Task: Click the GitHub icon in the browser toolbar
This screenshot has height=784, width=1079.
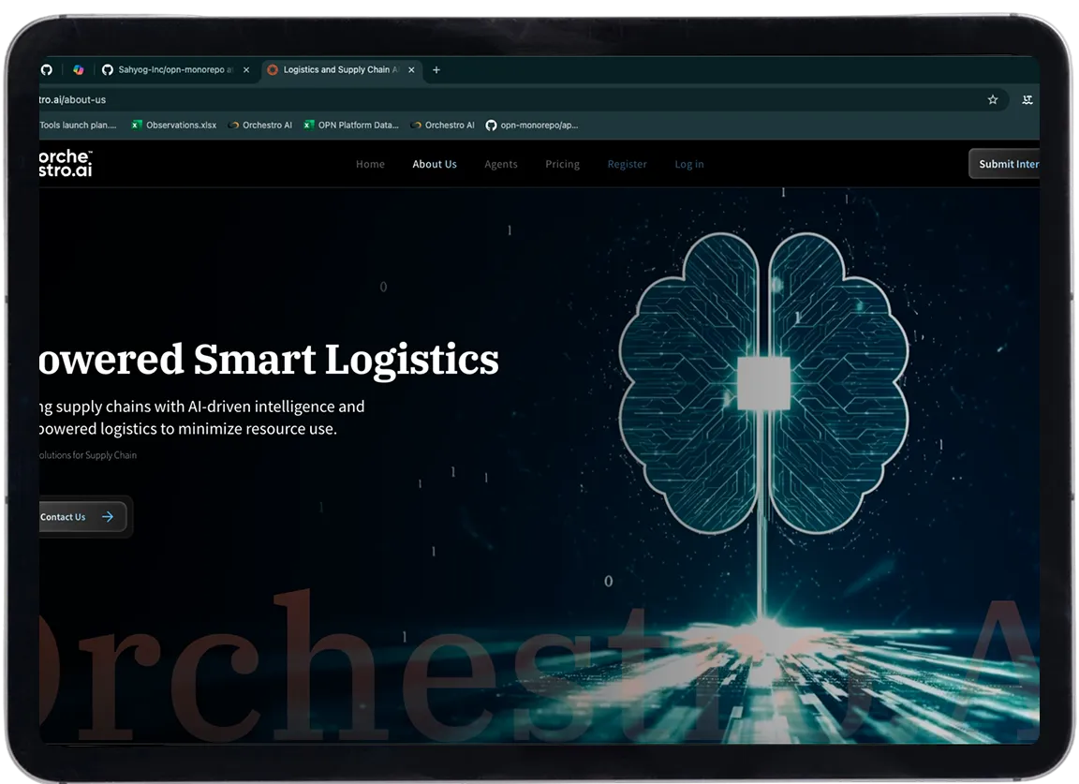Action: coord(47,69)
